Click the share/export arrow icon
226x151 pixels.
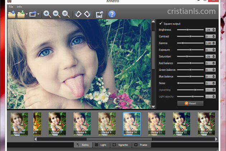click(x=33, y=14)
